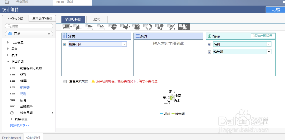This screenshot has width=285, height=140.
Task: Click the 销售日期 clock icon
Action: pos(12,113)
